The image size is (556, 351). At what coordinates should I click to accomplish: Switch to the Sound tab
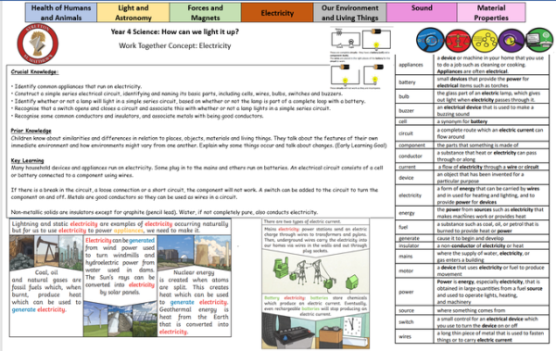tap(422, 12)
